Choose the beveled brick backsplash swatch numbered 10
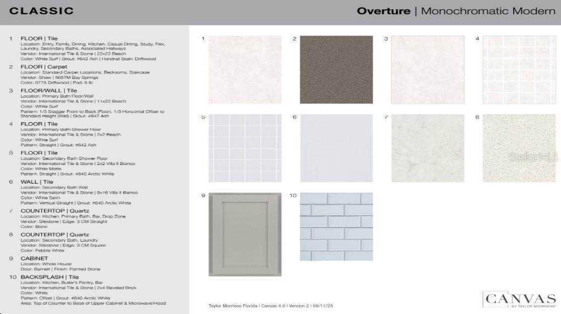Viewport: 561px width, 314px height. (336, 226)
